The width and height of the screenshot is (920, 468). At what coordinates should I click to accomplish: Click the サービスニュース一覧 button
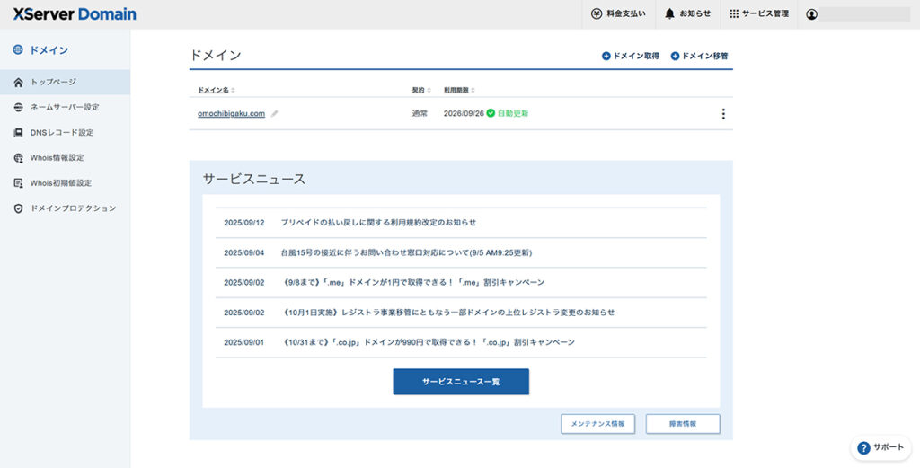[461, 382]
